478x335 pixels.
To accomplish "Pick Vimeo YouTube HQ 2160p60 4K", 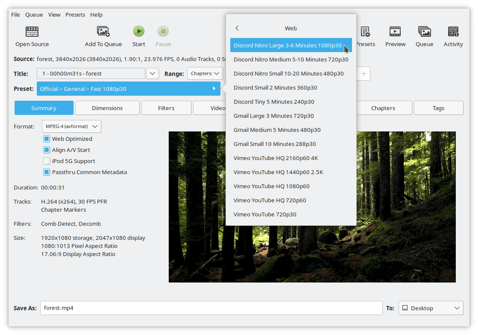I will (291, 158).
